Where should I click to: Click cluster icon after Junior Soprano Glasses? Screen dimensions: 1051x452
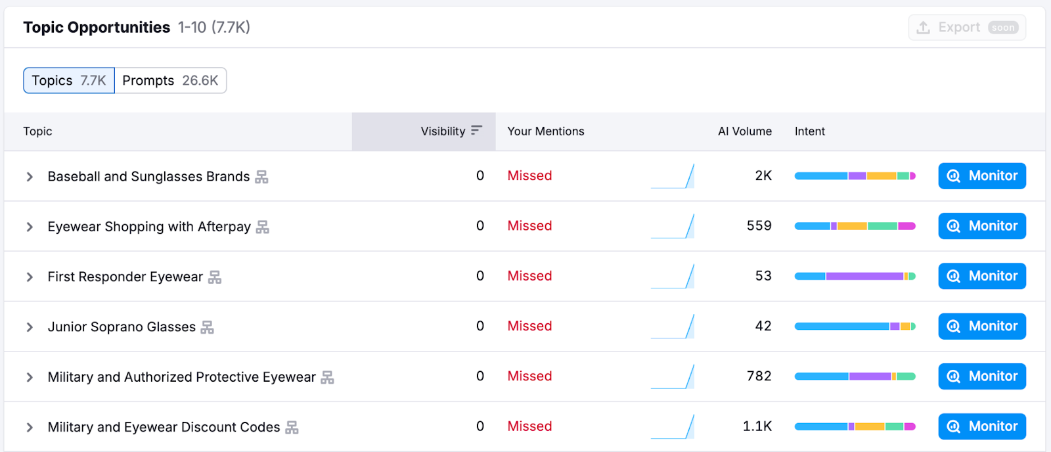click(x=208, y=327)
